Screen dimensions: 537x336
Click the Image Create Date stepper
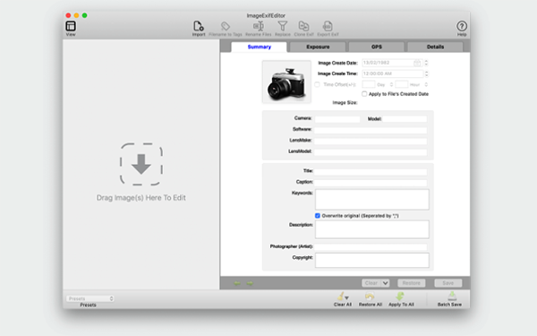pos(426,63)
